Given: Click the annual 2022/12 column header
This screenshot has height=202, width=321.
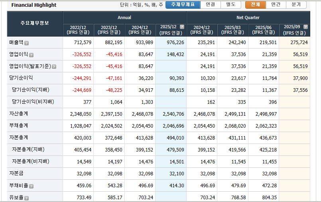Looking at the screenshot, I should (x=79, y=30).
